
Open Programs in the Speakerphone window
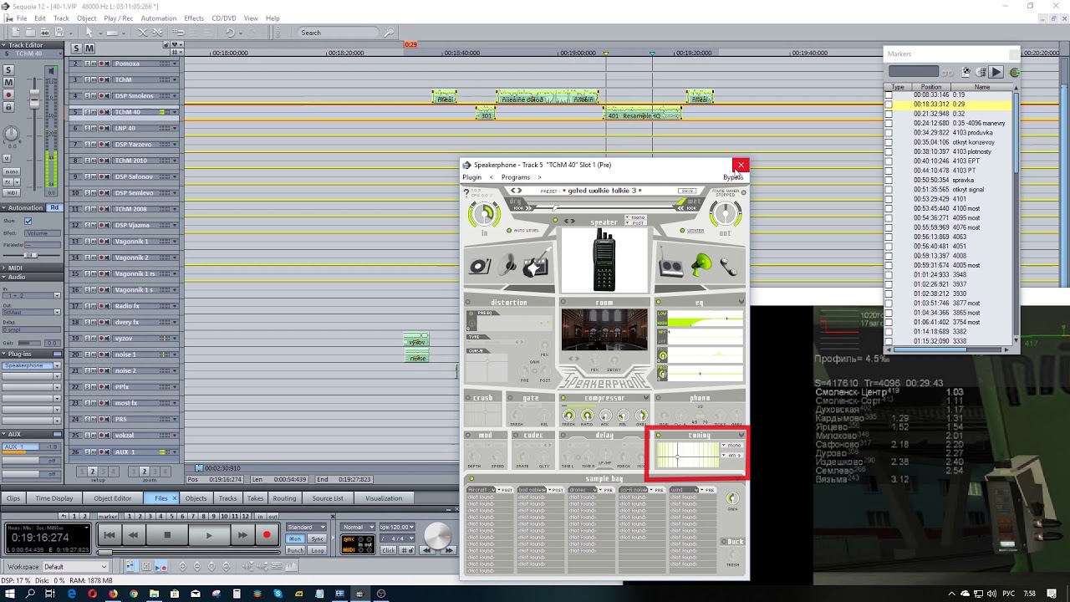[515, 177]
